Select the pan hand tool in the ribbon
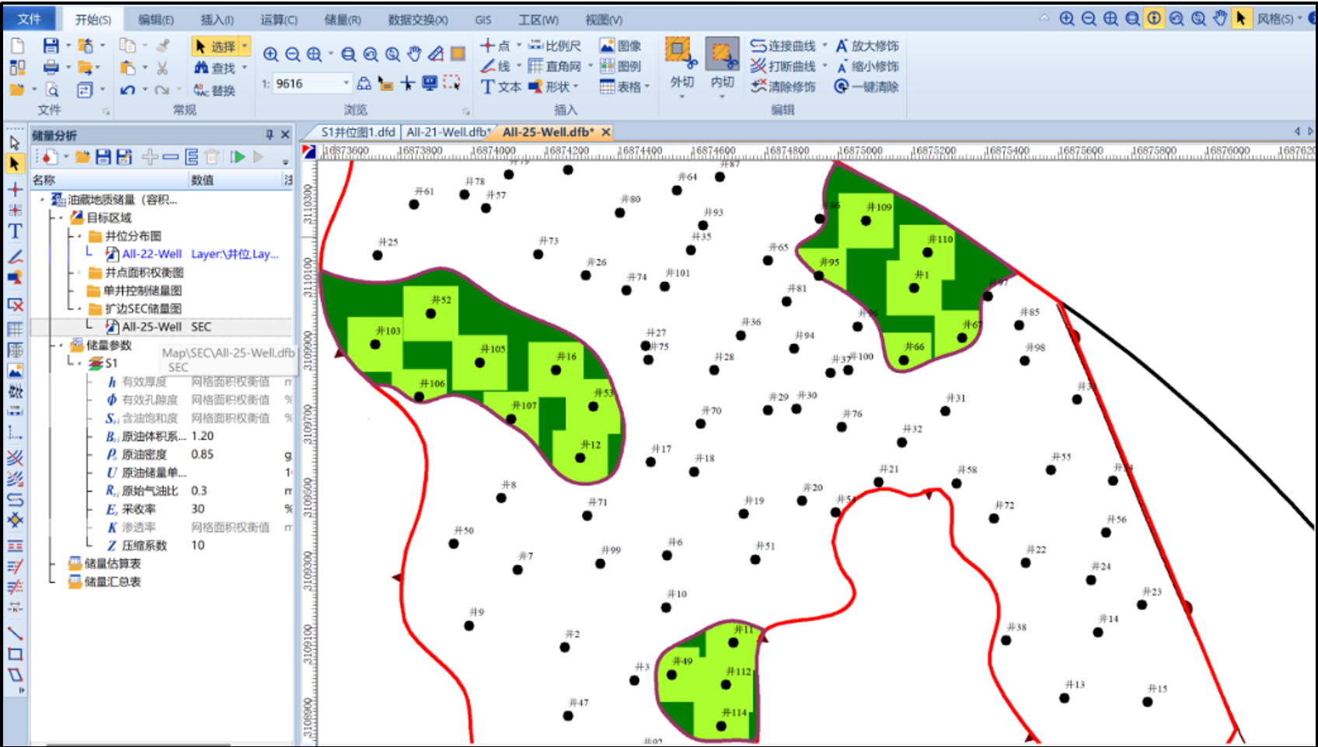Screen dimensions: 1318x747 (x=414, y=54)
